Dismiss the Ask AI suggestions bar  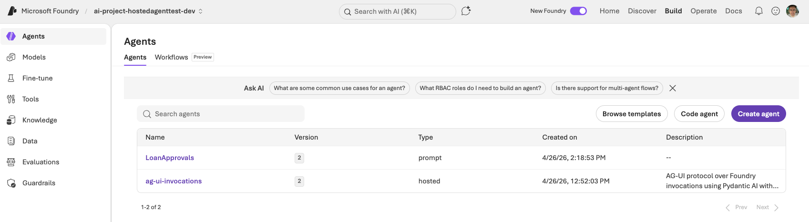pos(672,88)
